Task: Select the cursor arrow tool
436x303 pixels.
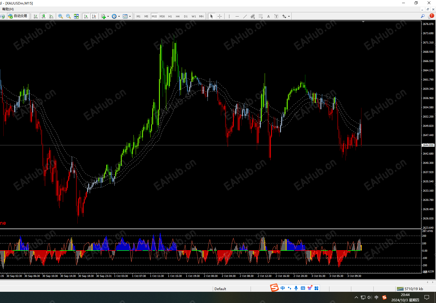Action: [x=212, y=16]
